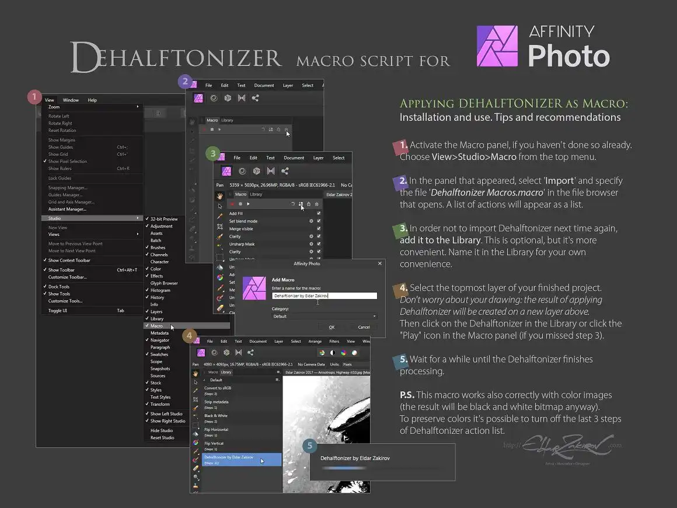This screenshot has width=677, height=508.
Task: Click the red Record icon in the Macro panel
Action: (232, 204)
